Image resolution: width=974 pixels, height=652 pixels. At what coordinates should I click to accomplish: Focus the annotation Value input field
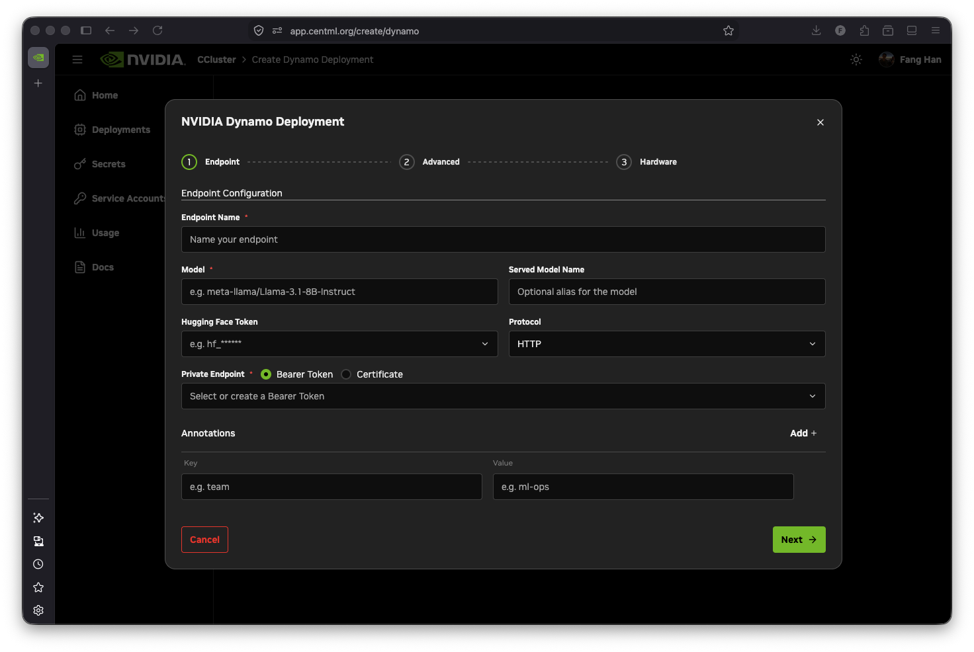pyautogui.click(x=643, y=487)
